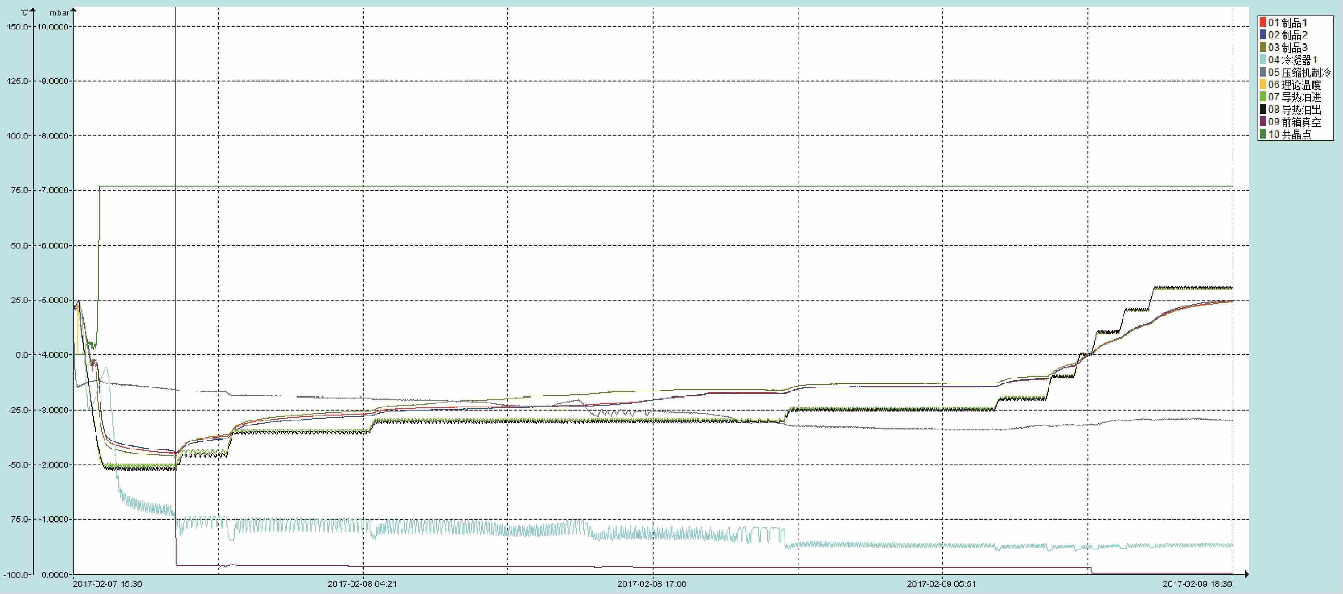This screenshot has height=594, width=1343.
Task: Click the red 01 制品1 legend swatch
Action: [x=1263, y=22]
